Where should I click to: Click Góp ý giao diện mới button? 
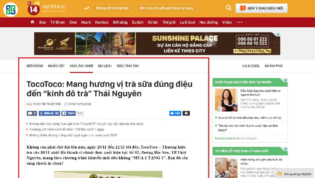pyautogui.click(x=261, y=8)
